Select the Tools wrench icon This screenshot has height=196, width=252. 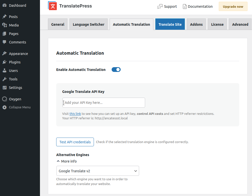tap(4, 79)
